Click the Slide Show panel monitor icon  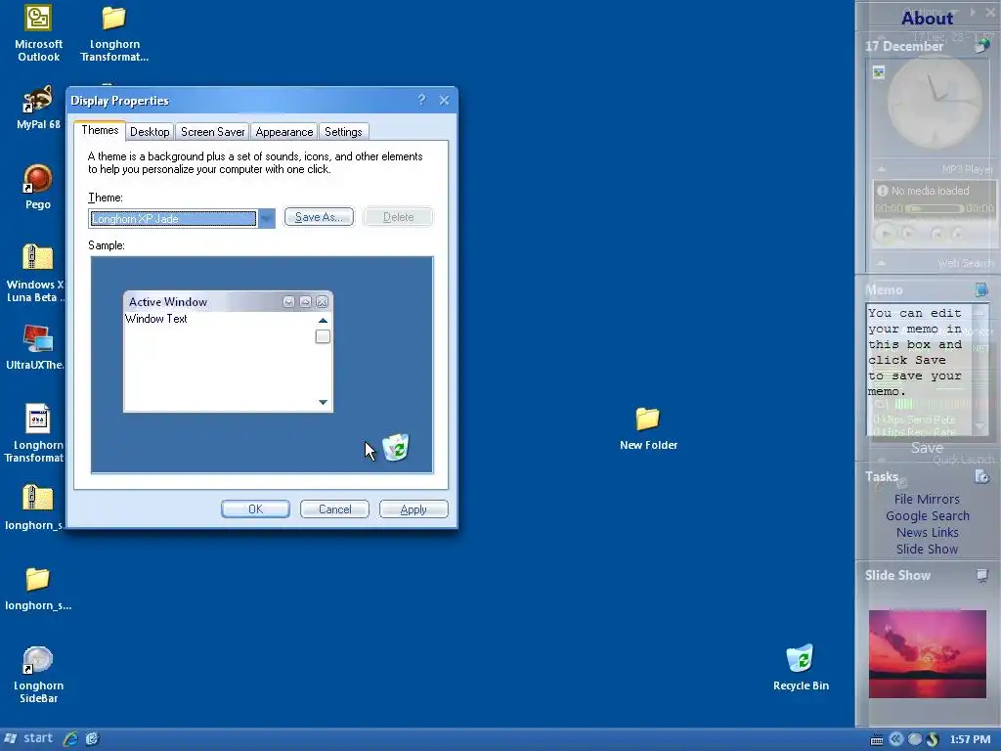coord(981,575)
